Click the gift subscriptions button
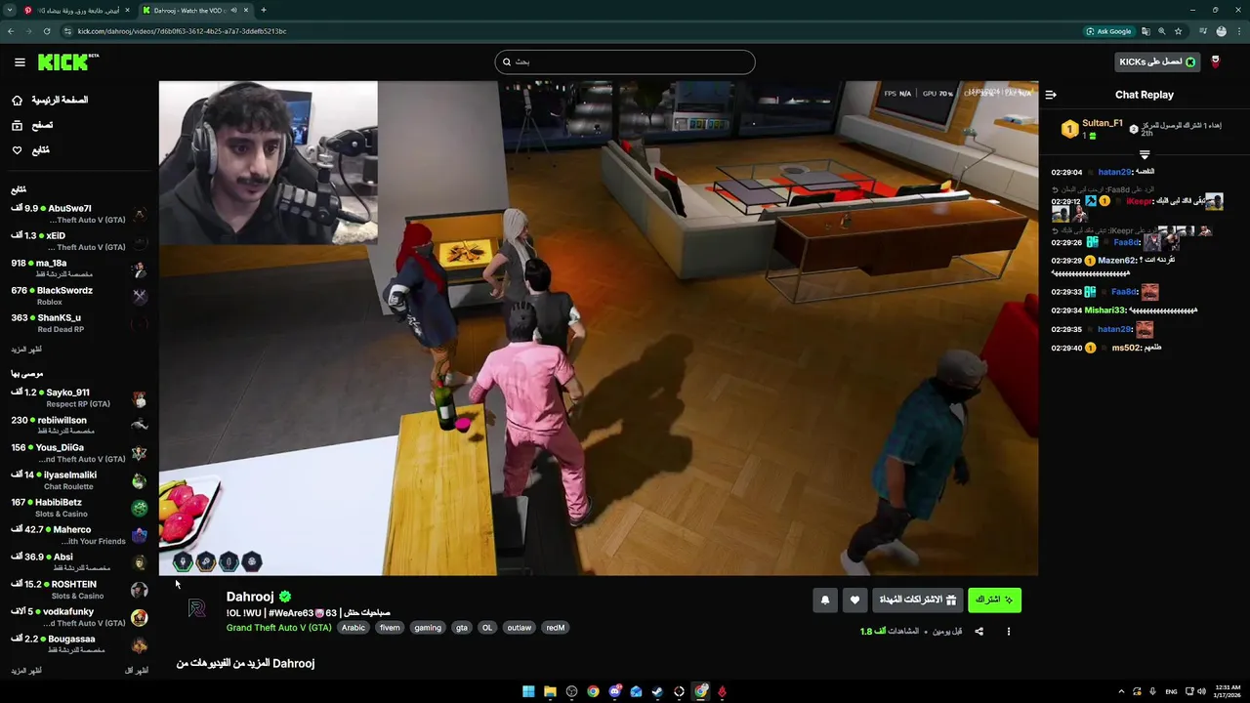The width and height of the screenshot is (1250, 703). [917, 600]
